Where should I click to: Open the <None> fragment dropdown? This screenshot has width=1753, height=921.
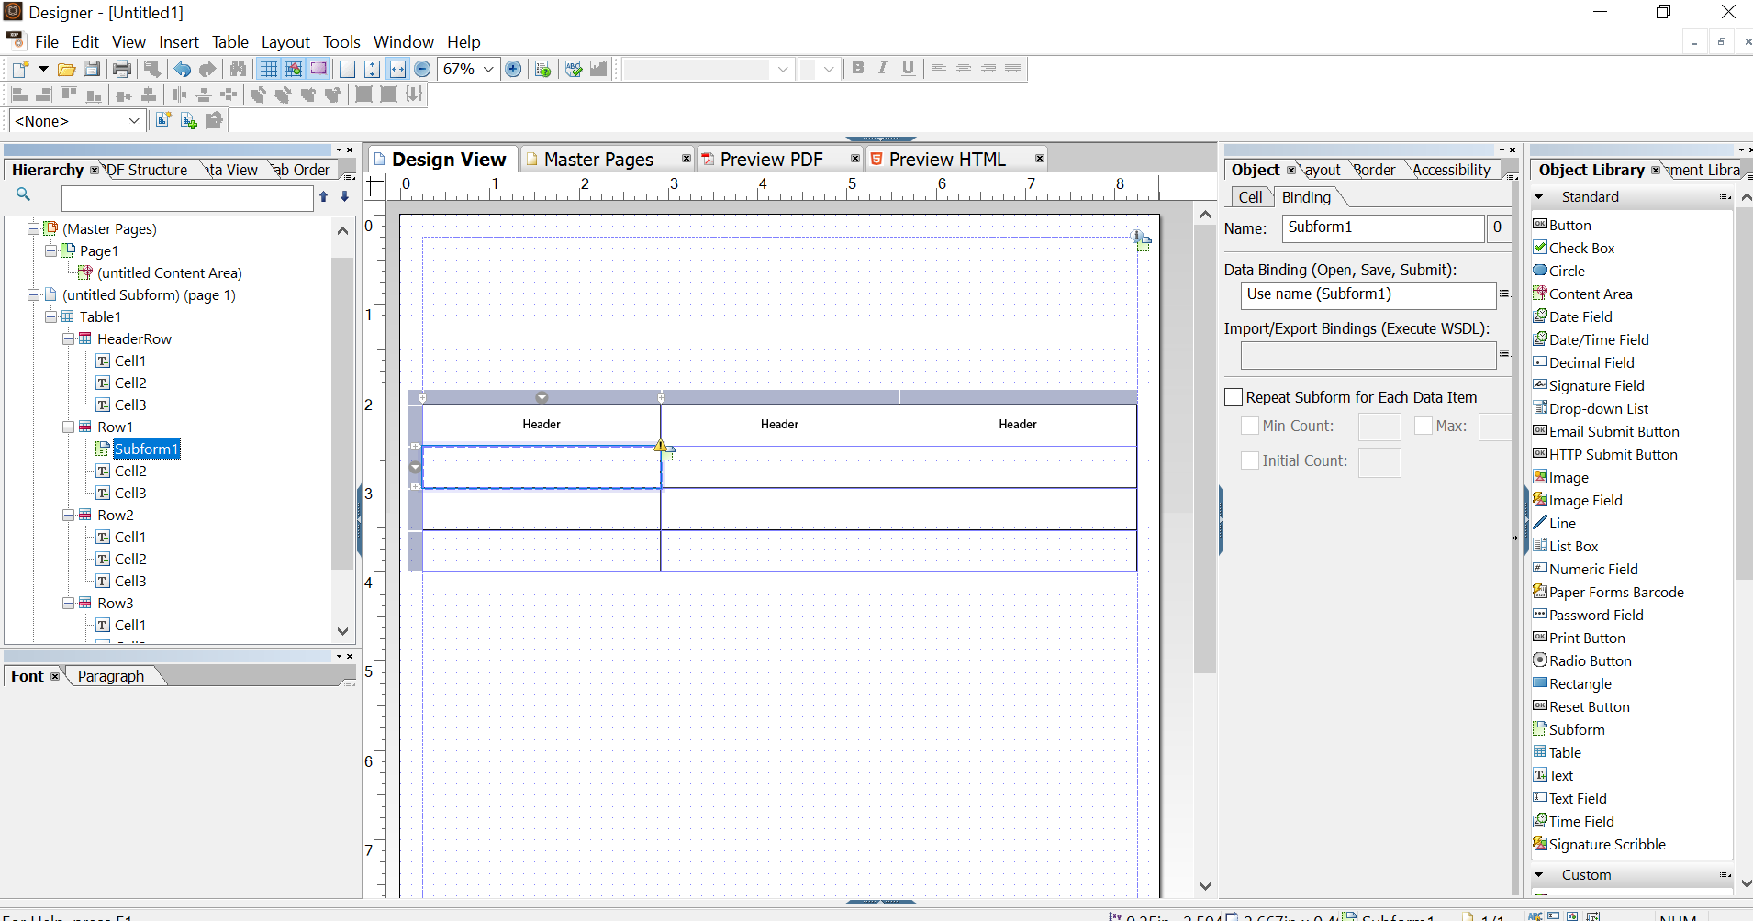[x=135, y=120]
